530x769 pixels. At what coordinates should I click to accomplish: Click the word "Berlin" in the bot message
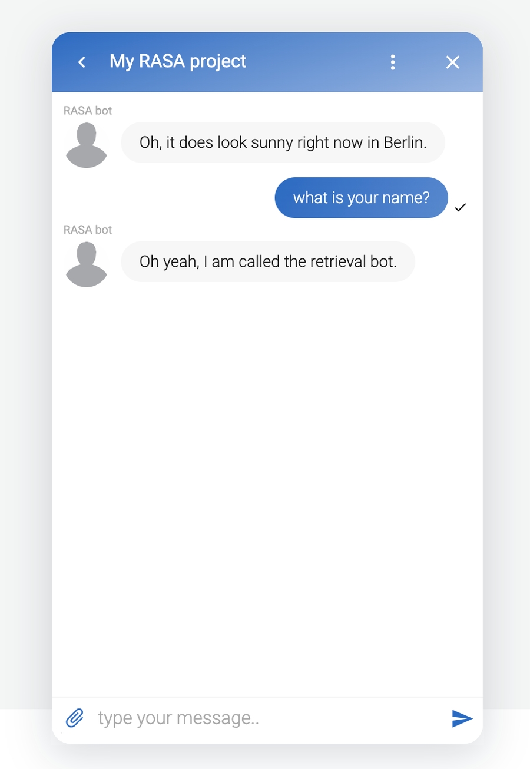405,142
